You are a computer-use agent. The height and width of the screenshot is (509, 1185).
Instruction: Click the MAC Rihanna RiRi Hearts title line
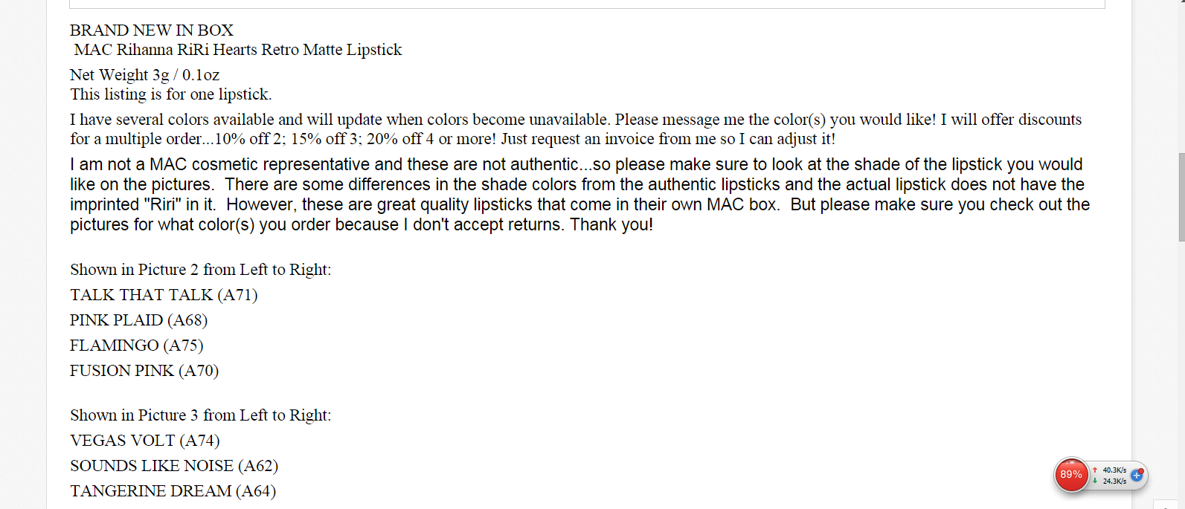pyautogui.click(x=238, y=50)
